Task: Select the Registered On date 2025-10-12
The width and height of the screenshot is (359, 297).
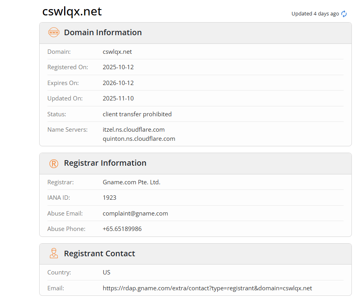Action: 118,67
